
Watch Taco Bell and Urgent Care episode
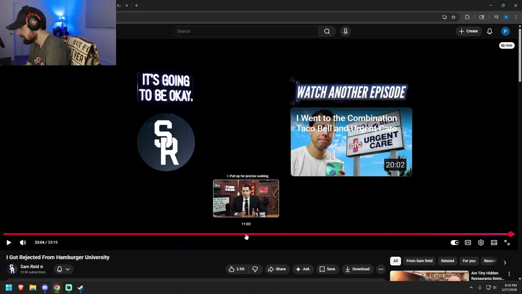[351, 142]
